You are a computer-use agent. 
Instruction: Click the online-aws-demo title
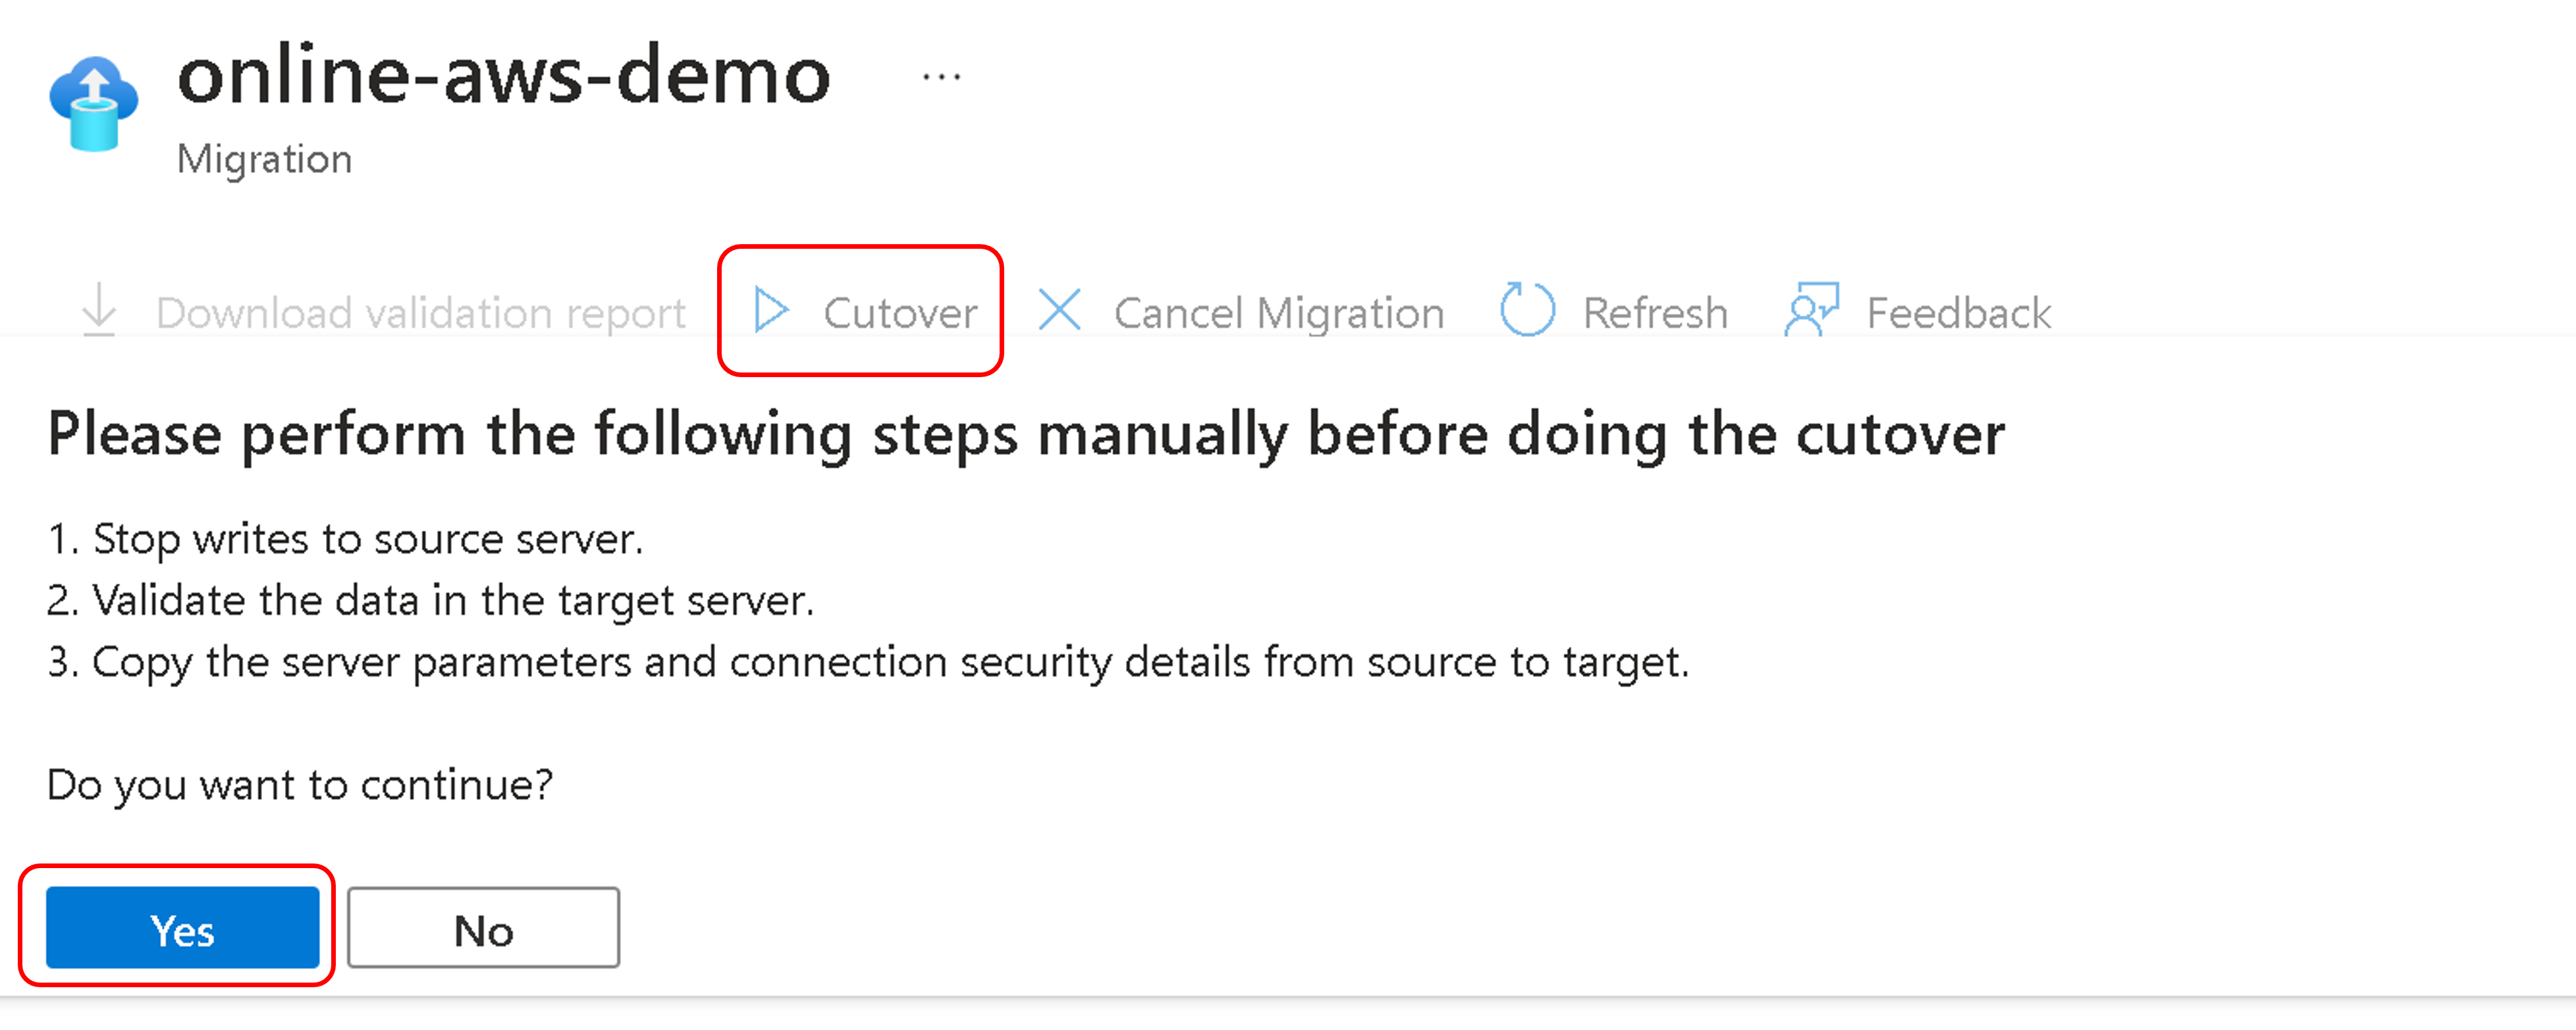coord(504,76)
